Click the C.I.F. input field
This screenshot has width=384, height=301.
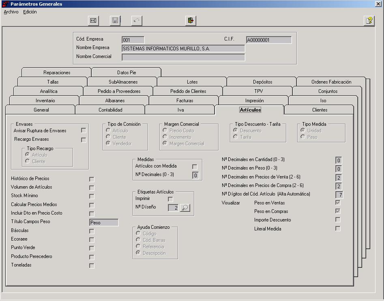click(269, 40)
